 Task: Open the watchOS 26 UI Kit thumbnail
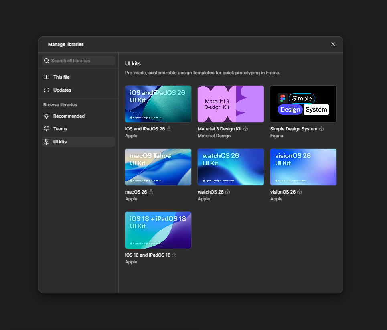(231, 167)
